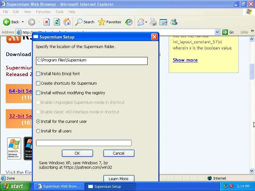Open Favorites star icon
Screen dimensions: 255x191
click(x=101, y=22)
